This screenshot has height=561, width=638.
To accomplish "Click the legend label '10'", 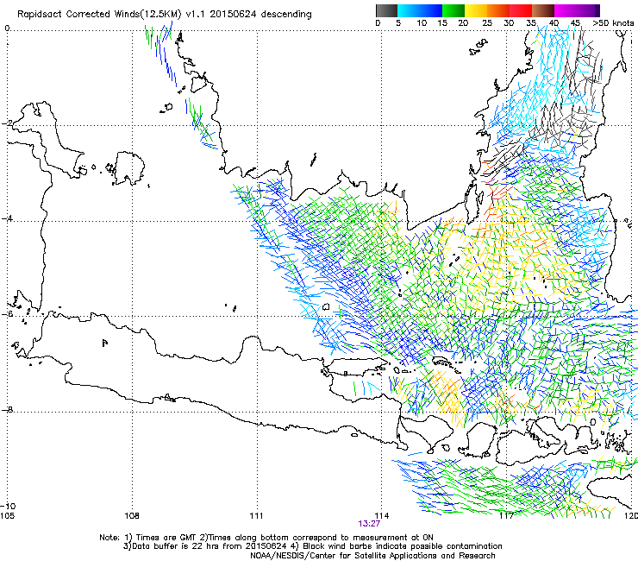I will (422, 23).
